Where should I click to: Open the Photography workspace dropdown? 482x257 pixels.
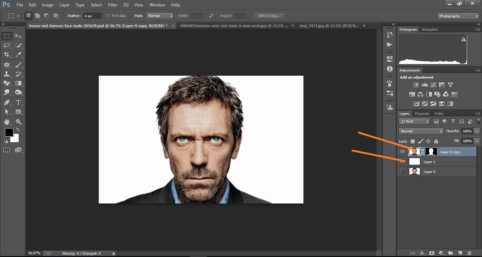coord(458,16)
